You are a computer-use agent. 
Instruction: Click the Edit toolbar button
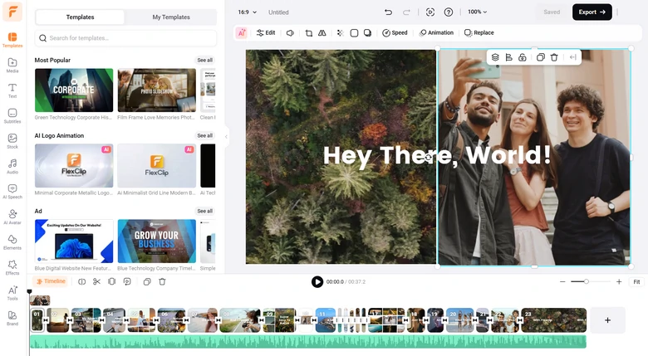266,32
